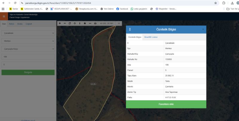
Task: Expand the Çanakkale province dropdown
Action: [28, 33]
